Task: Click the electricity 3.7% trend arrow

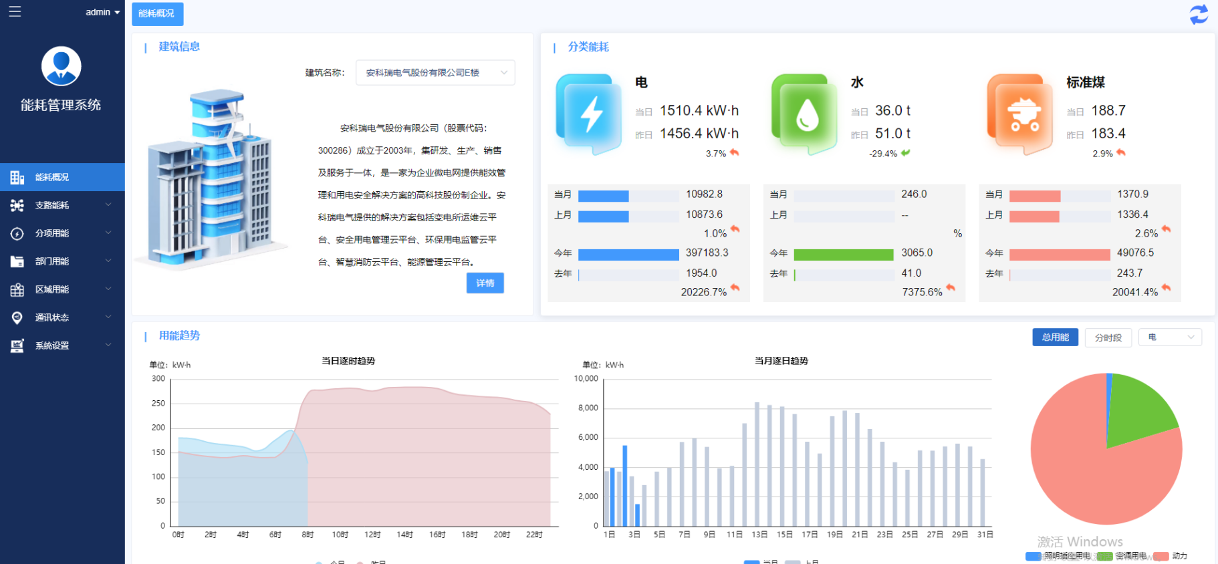Action: click(735, 152)
